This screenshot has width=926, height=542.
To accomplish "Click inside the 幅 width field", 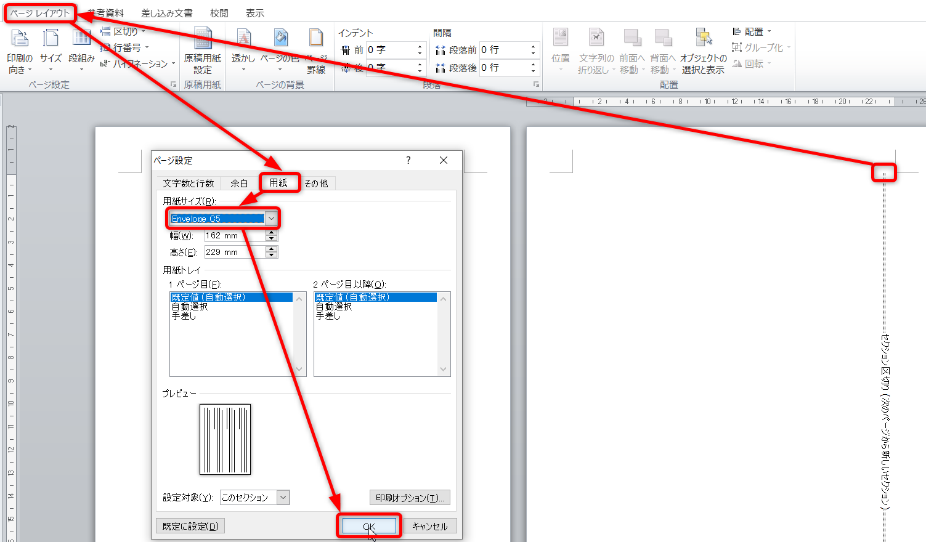I will [234, 235].
